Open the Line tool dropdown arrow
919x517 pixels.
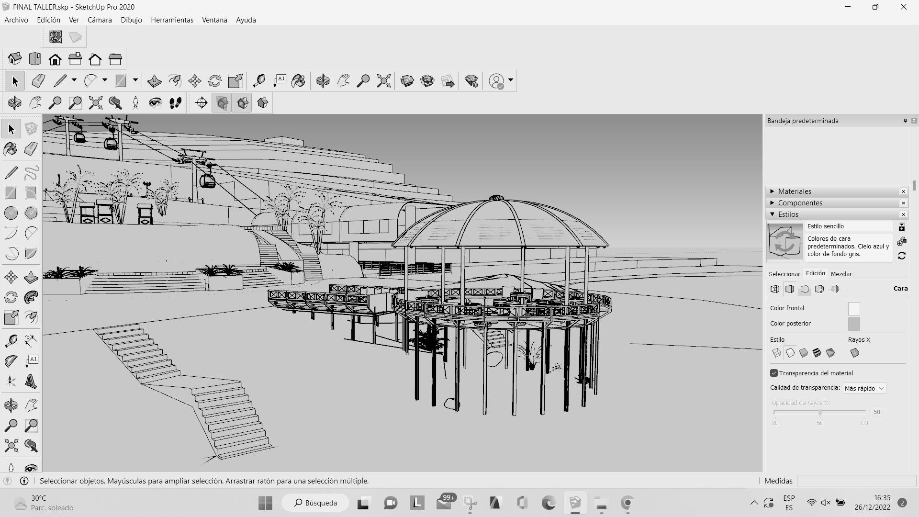pos(74,80)
